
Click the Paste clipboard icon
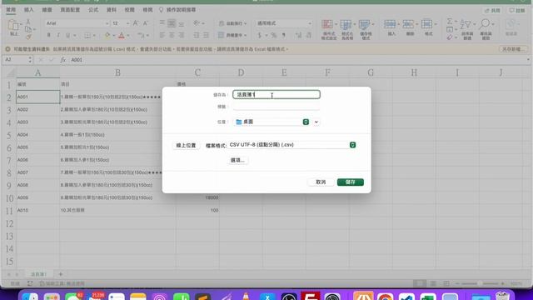pos(13,26)
